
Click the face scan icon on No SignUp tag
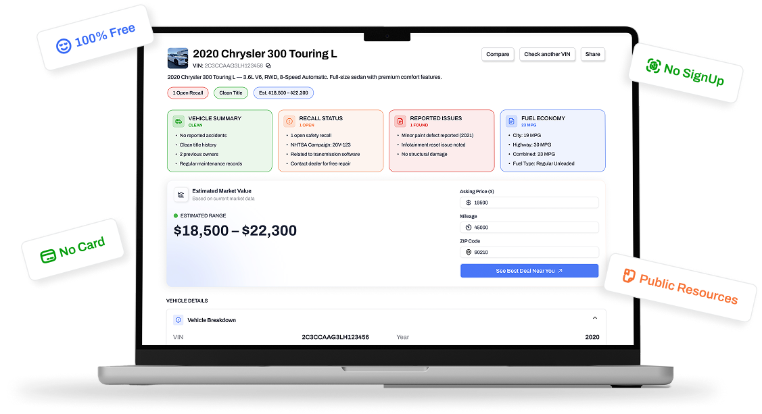pos(654,66)
